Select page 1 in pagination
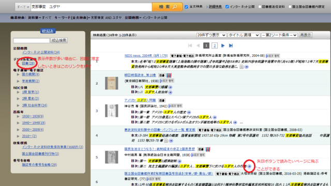Screen dimensions: 331x186 (206, 45)
